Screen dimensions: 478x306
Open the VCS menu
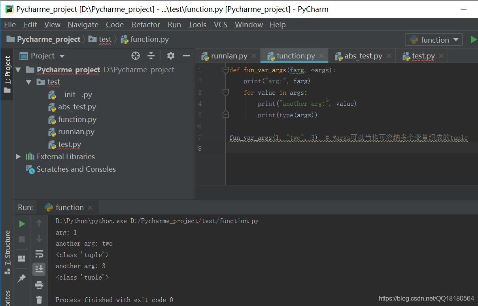click(x=221, y=24)
